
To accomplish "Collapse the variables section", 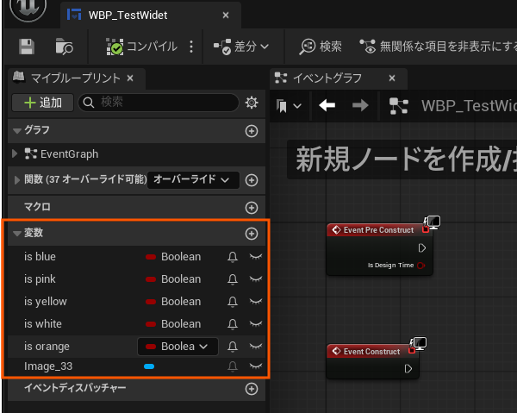I will click(16, 233).
